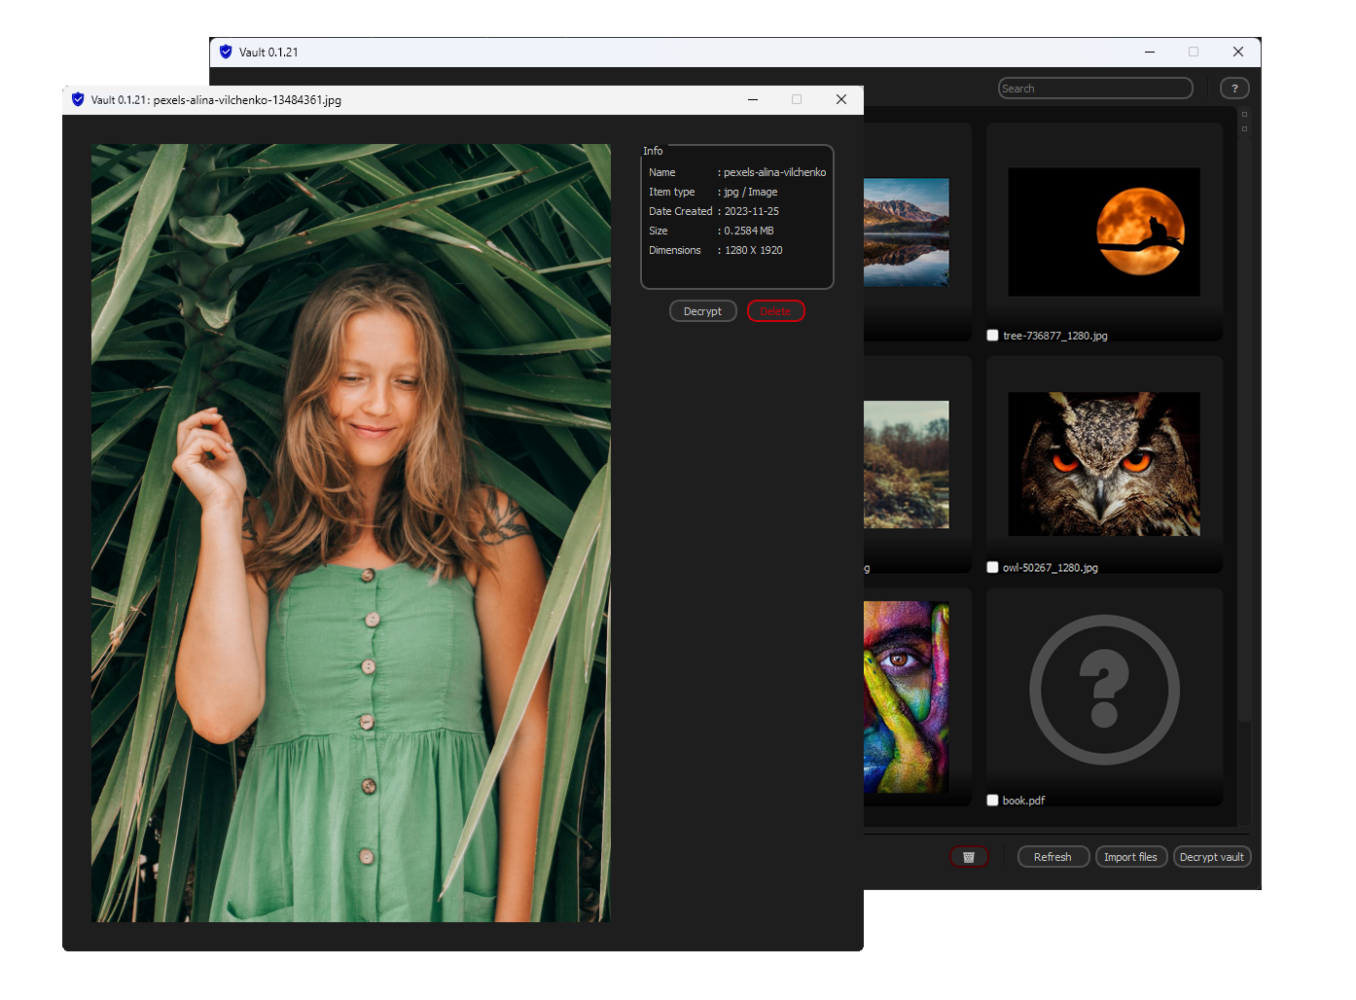Click the woman portrait preview image

point(351,533)
